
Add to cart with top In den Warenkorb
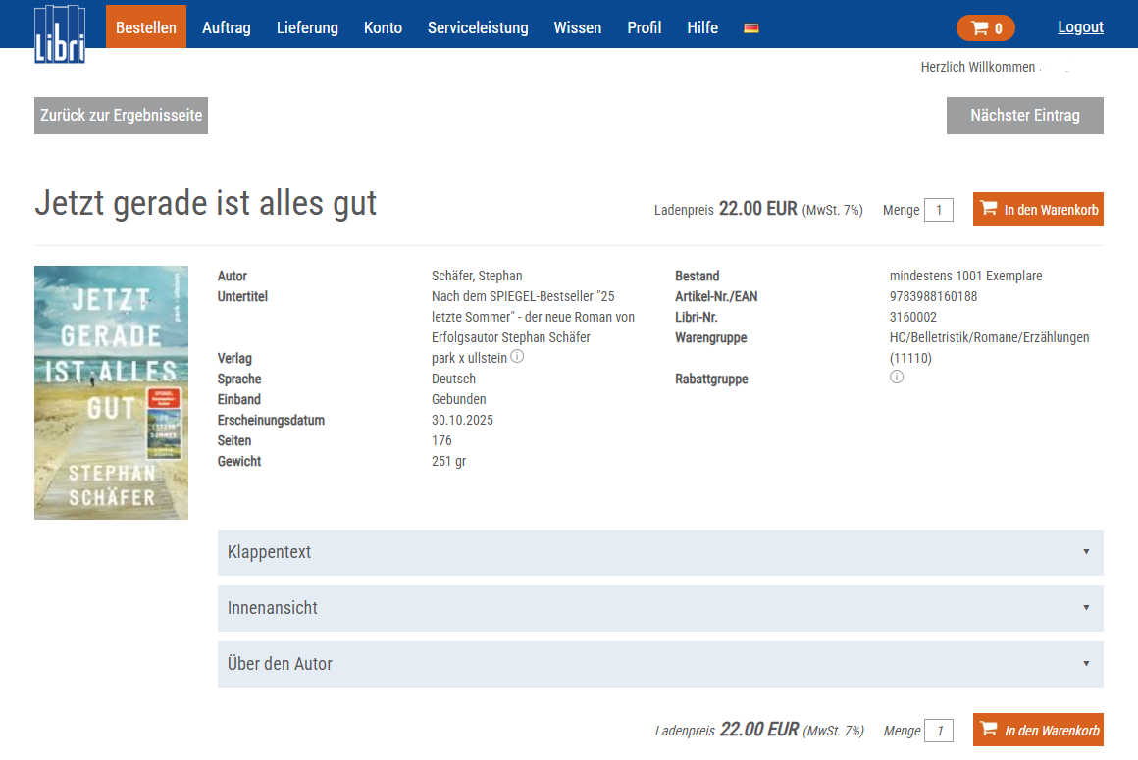click(x=1038, y=209)
